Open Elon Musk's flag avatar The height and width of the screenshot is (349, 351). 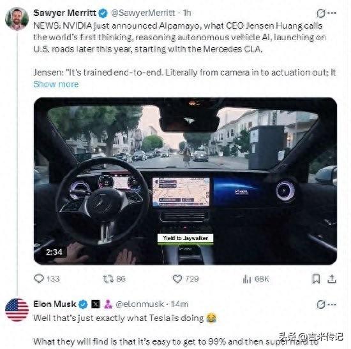click(17, 310)
